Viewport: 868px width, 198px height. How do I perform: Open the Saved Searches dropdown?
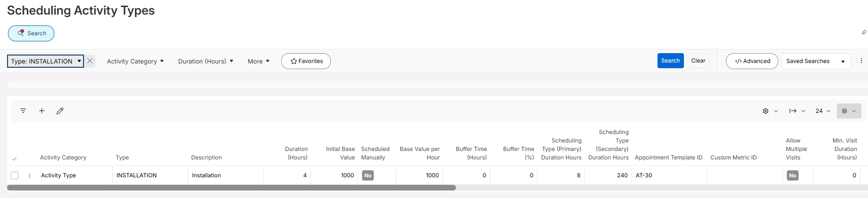pos(816,61)
